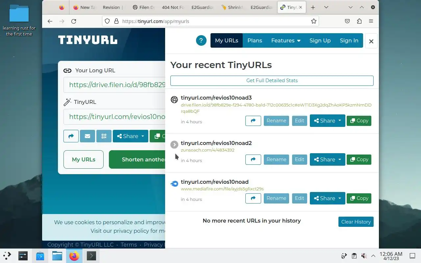Screen dimensions: 421x263
Task: Click the Terms footer link
Action: coord(129,245)
